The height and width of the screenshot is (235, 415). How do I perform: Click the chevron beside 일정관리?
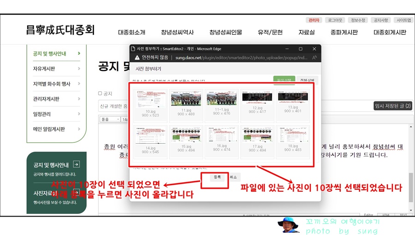pyautogui.click(x=79, y=114)
